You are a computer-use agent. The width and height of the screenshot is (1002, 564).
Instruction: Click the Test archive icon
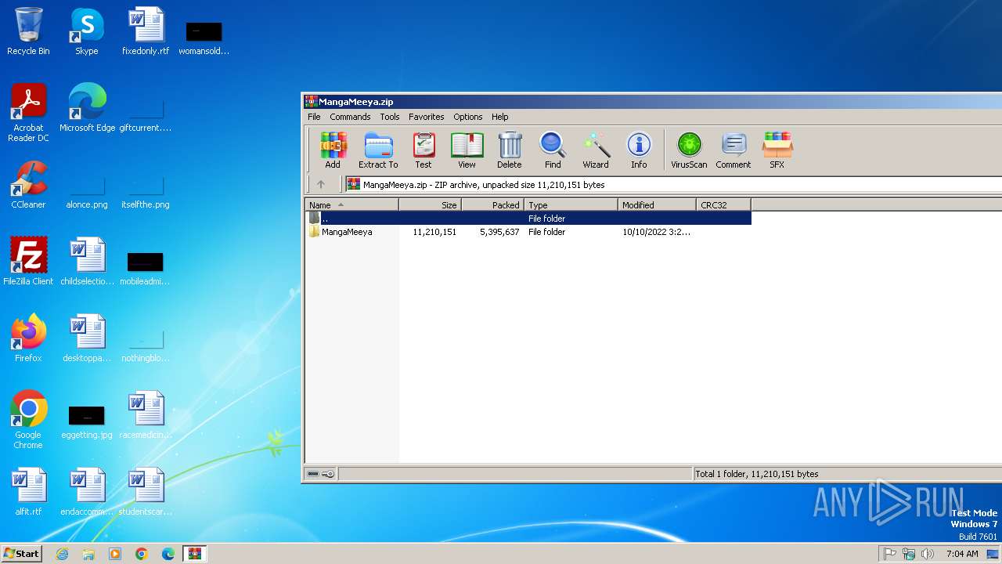pos(424,150)
